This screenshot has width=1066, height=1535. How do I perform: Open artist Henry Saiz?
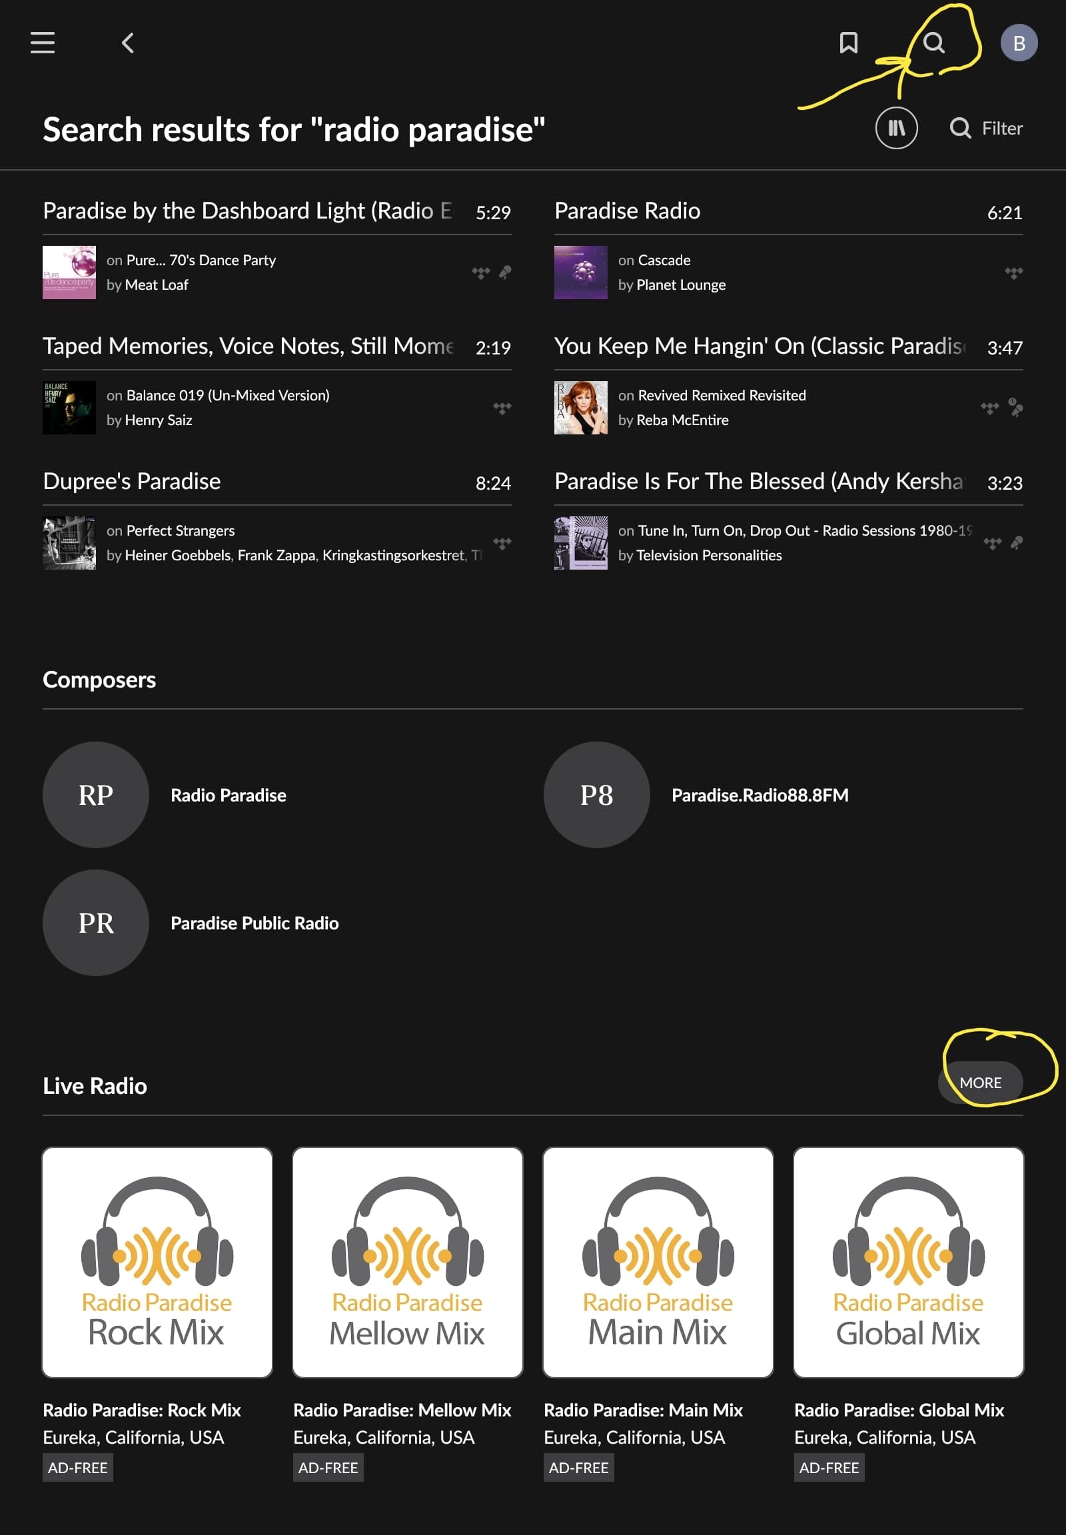(x=159, y=420)
